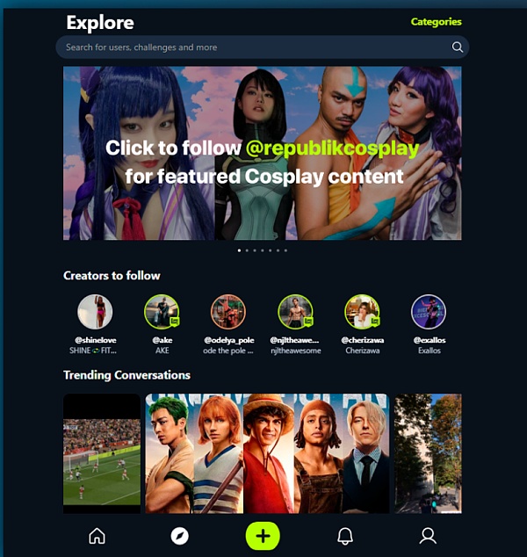
Task: Open @shinelove creator avatar
Action: [95, 312]
